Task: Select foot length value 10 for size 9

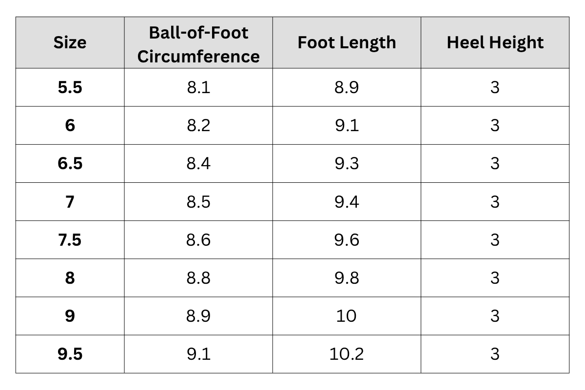Action: (347, 316)
